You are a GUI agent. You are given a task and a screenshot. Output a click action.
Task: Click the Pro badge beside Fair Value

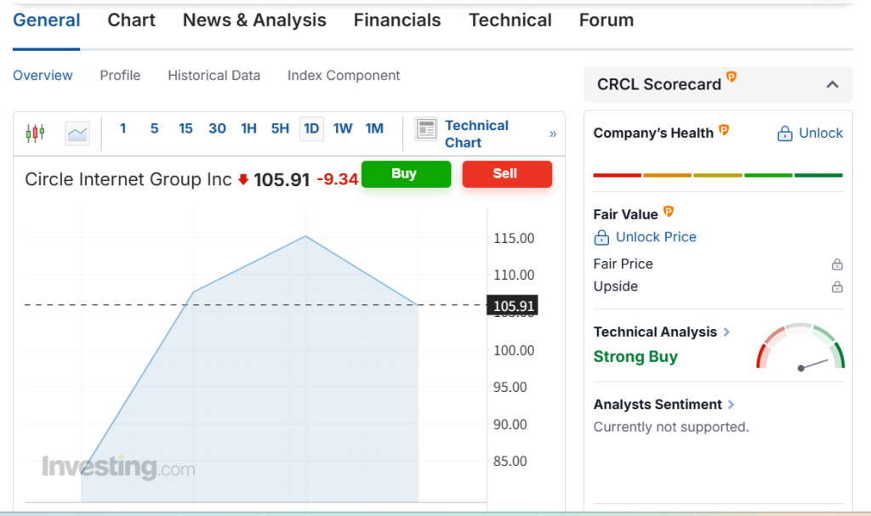tap(669, 211)
